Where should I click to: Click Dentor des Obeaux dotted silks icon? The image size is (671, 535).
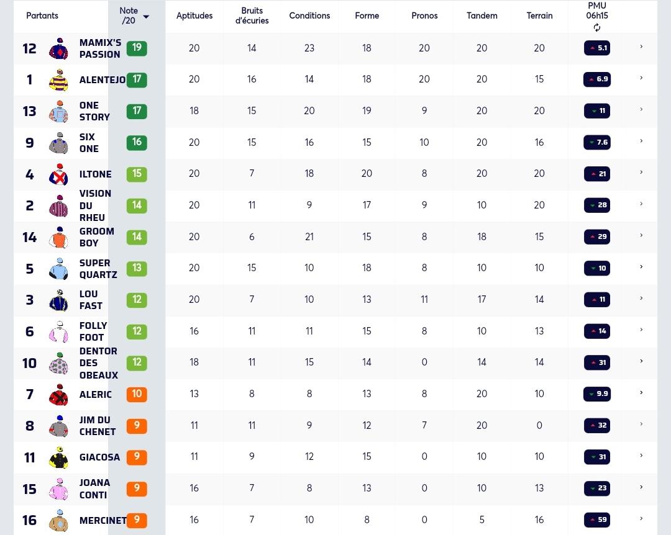pos(58,363)
